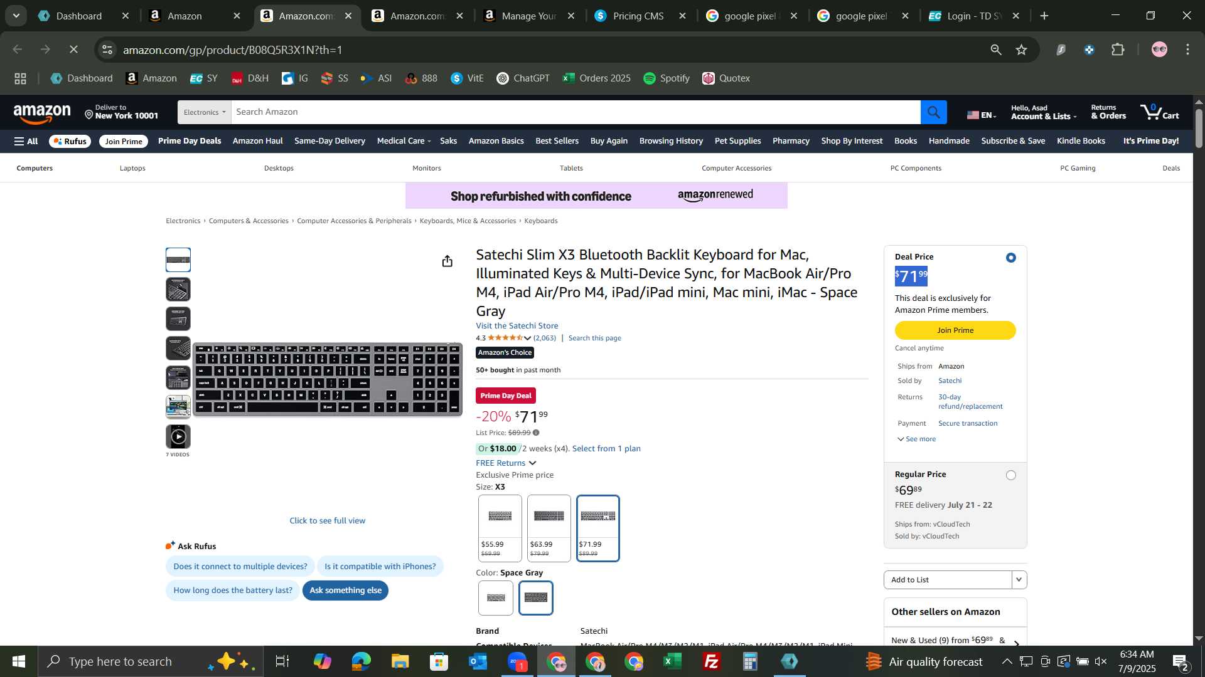Click the share icon above product image
This screenshot has width=1205, height=677.
[447, 261]
